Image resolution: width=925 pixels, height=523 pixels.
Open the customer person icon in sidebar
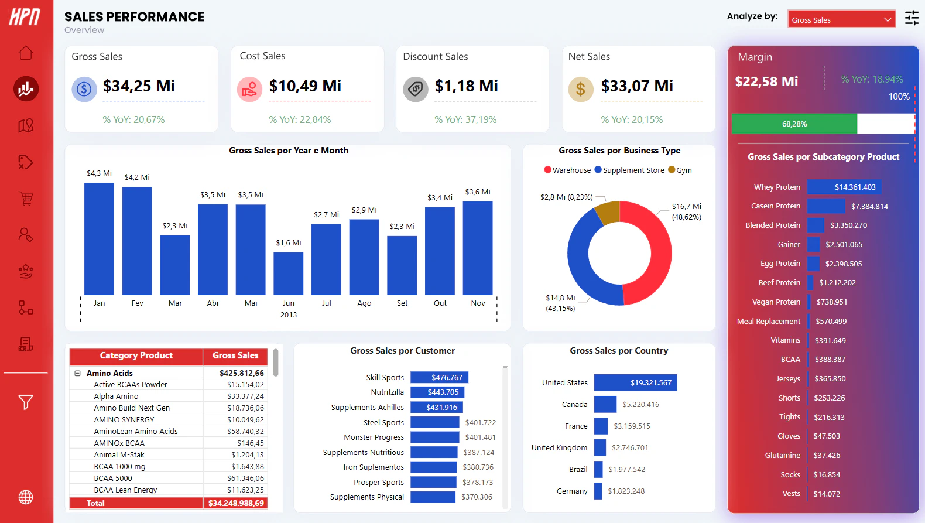pos(26,235)
